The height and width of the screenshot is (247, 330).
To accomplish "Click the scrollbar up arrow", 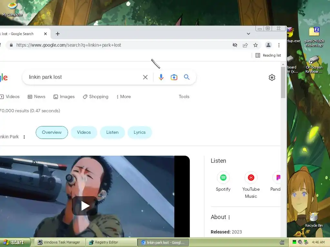I will tap(283, 64).
